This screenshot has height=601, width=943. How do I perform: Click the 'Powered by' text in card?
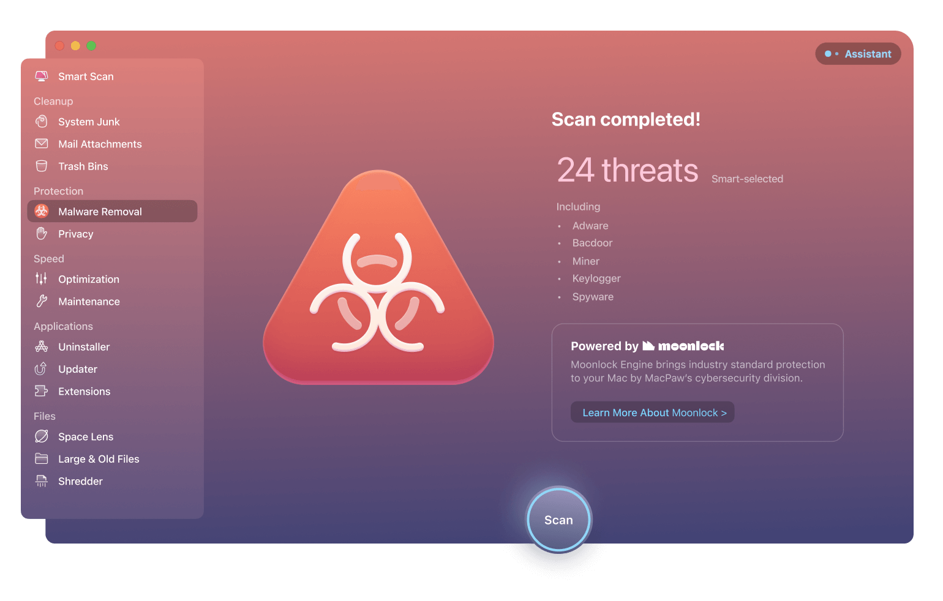tap(604, 346)
